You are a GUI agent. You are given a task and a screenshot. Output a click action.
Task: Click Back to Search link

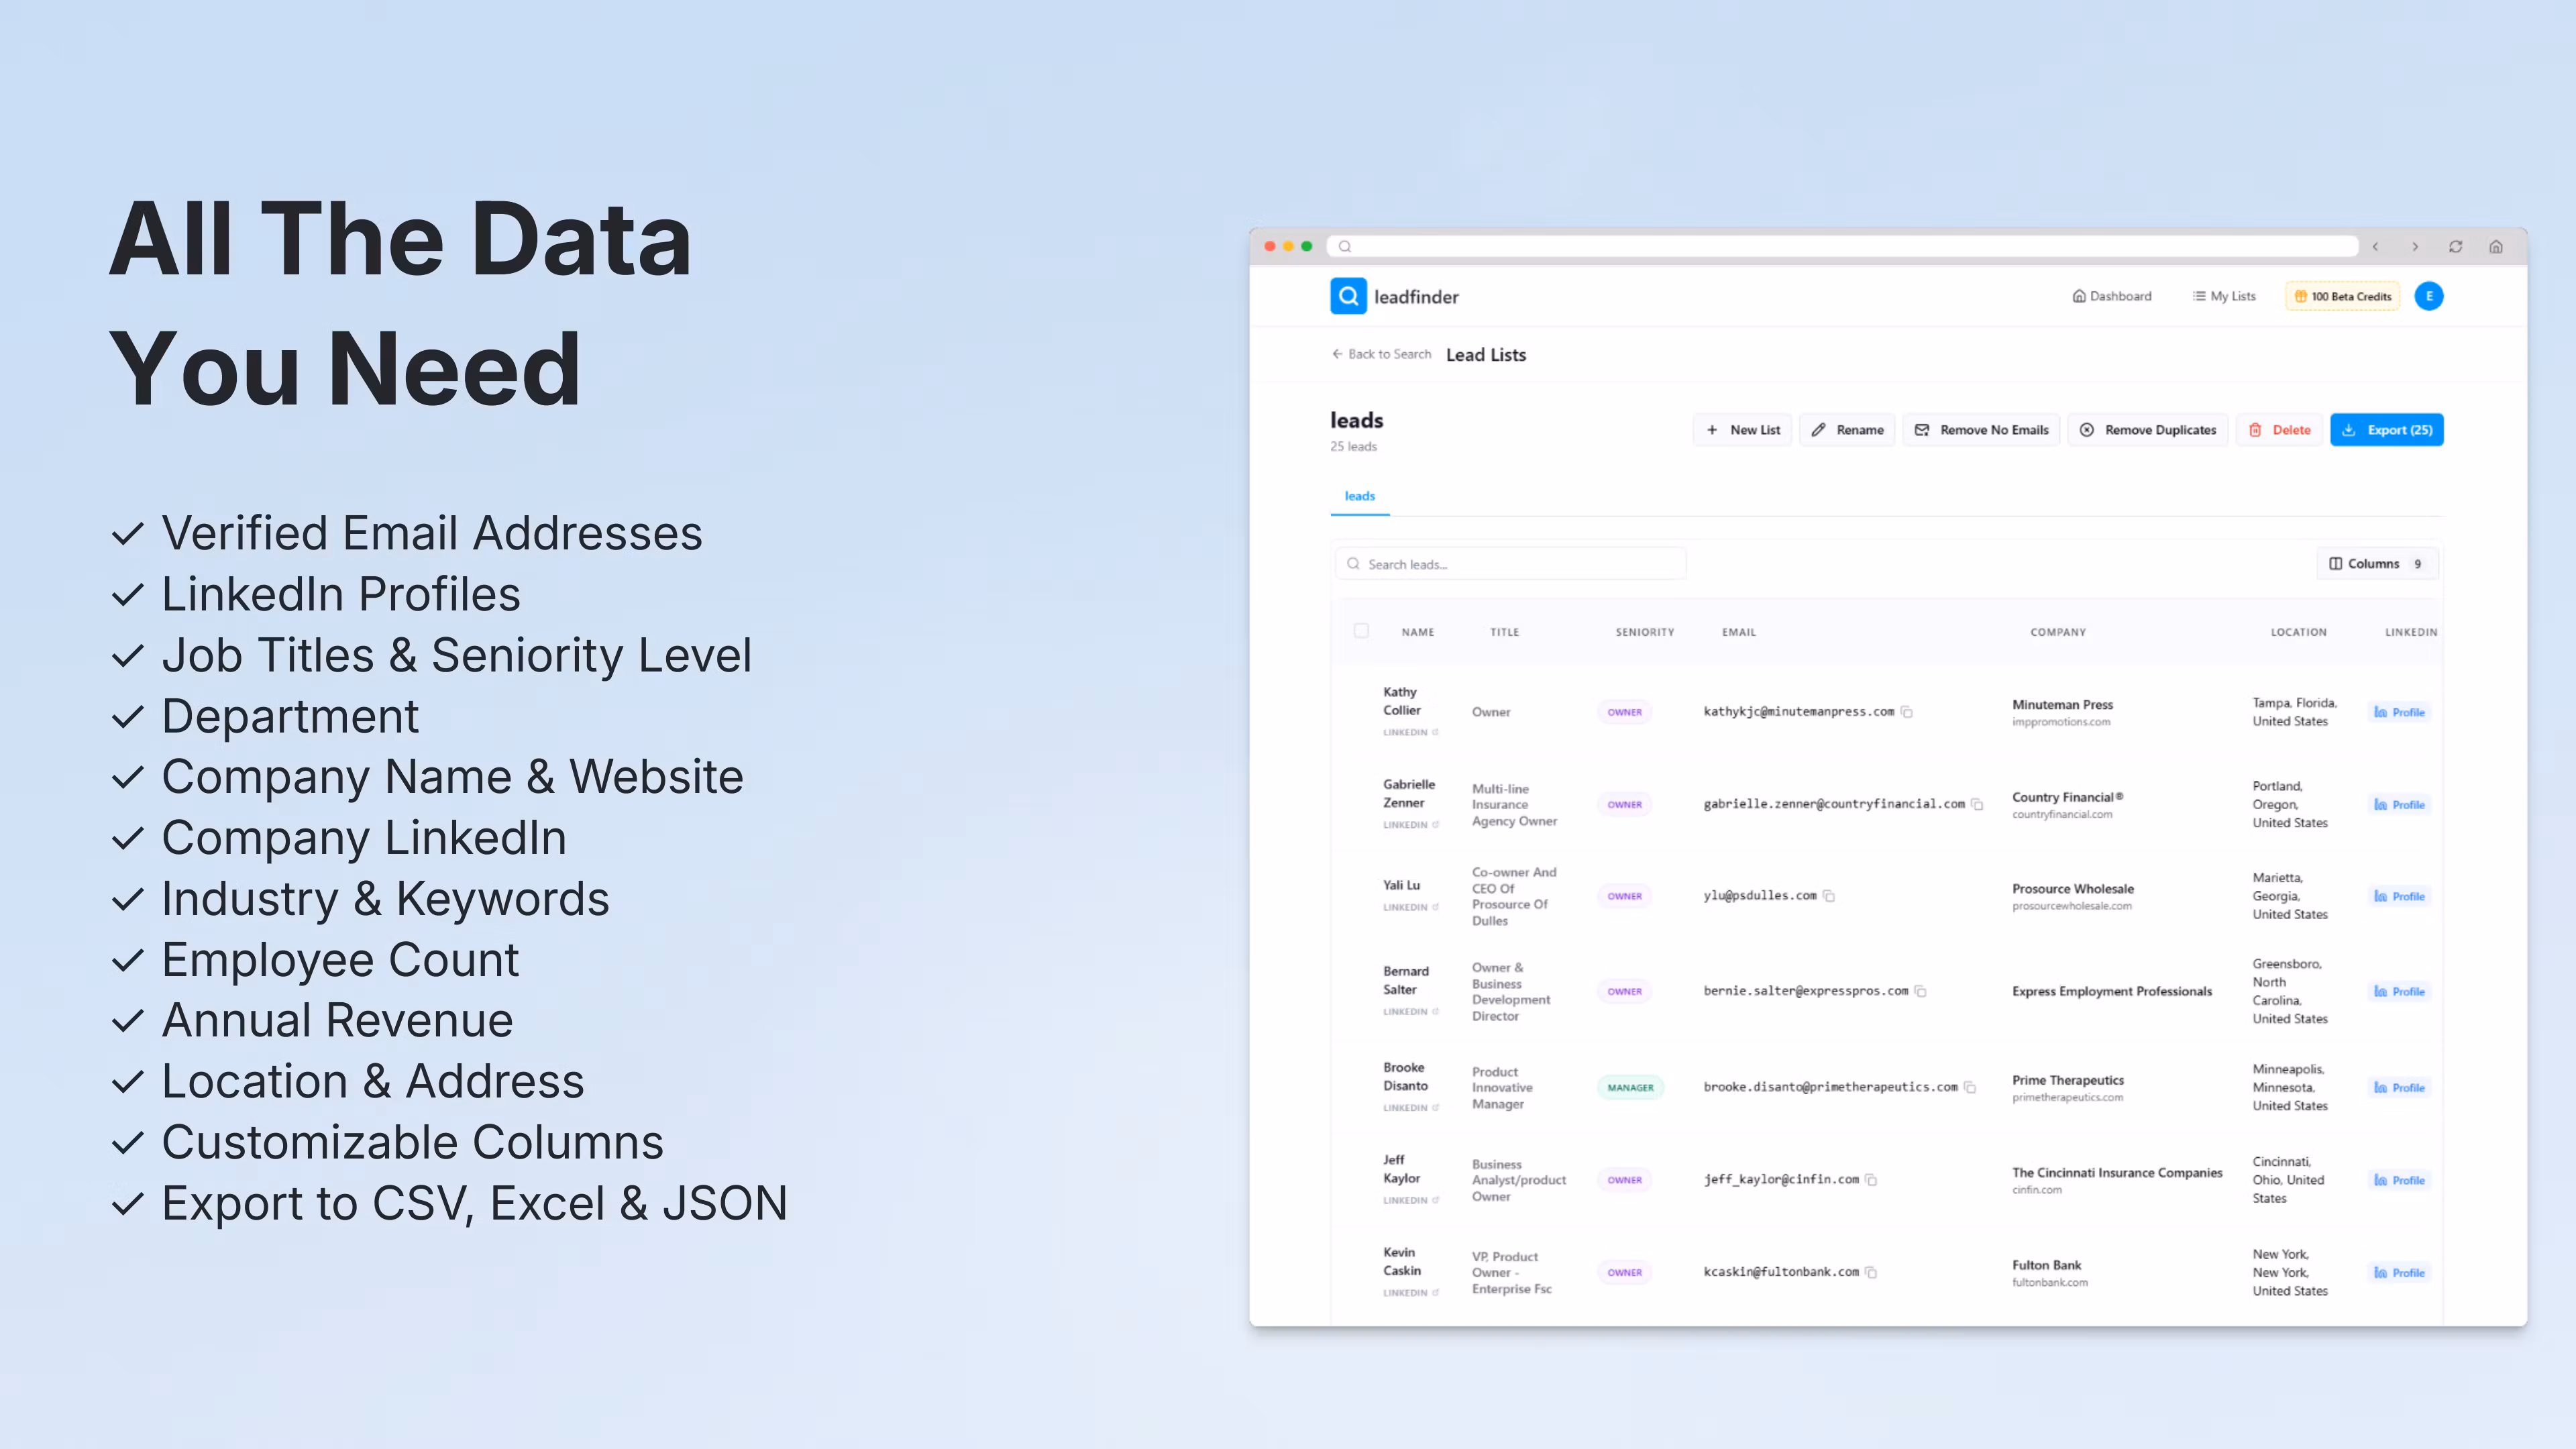[1381, 354]
